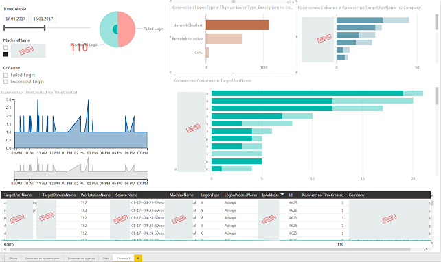Sort arrow on IpAddress column header
This screenshot has height=262, width=441.
coord(282,195)
